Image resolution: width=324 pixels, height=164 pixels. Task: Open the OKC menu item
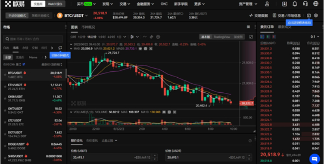[164, 4]
